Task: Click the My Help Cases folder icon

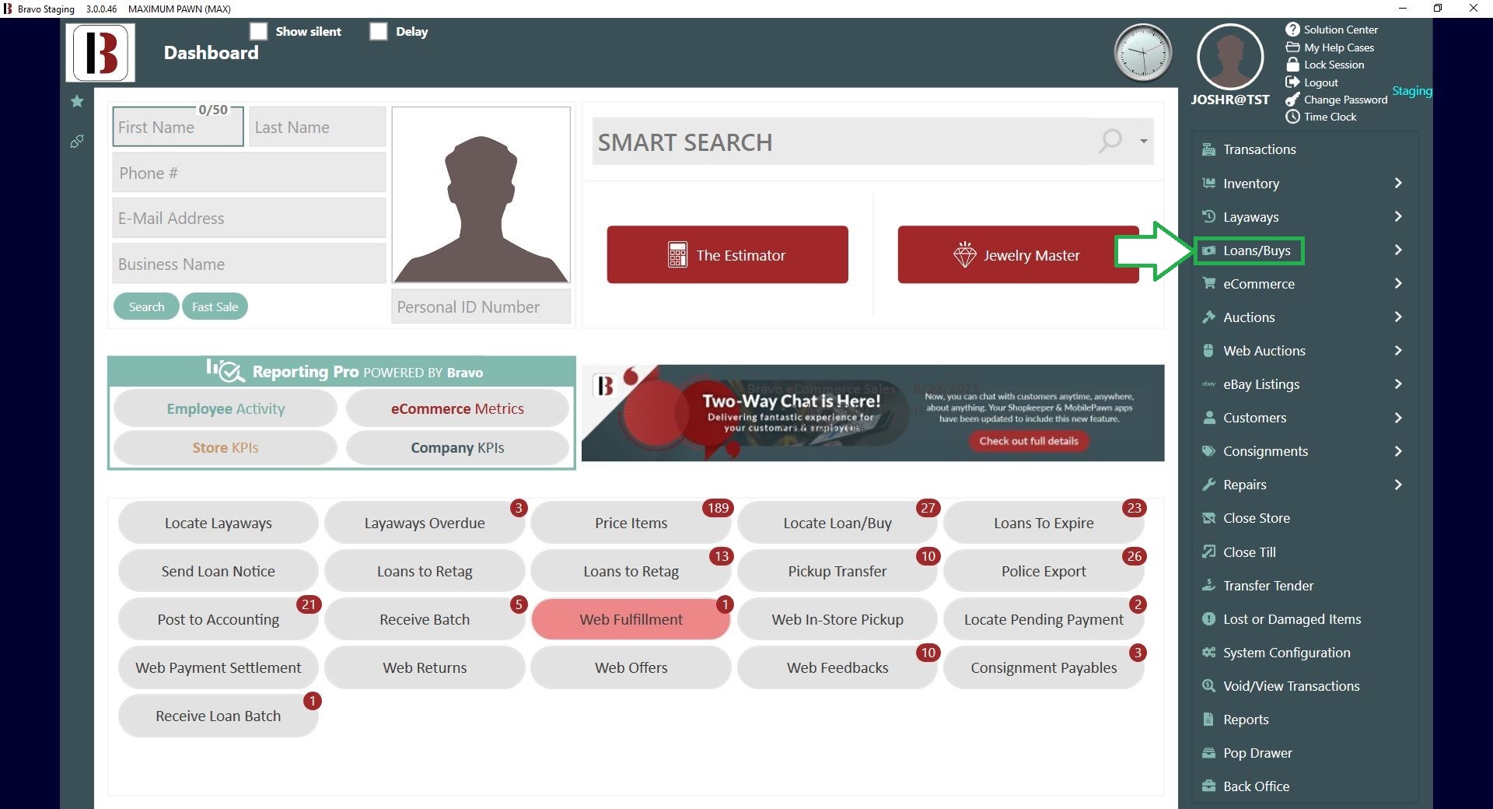Action: (x=1292, y=47)
